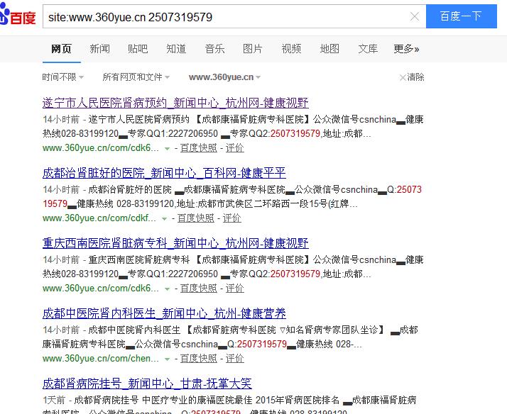Screen dimensions: 507x414
Task: Expand the arrow next to 重庆西南医院 result URL
Action: [167, 289]
